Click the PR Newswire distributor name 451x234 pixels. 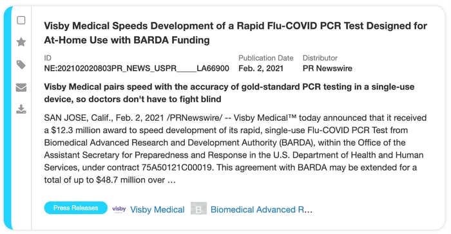pos(327,68)
